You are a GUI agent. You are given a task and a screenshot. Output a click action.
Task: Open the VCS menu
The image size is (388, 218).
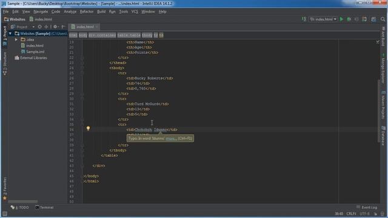coord(135,12)
